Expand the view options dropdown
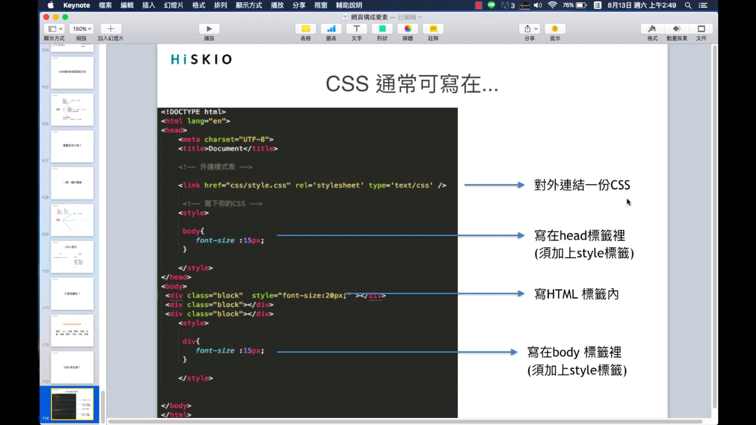 coord(54,28)
